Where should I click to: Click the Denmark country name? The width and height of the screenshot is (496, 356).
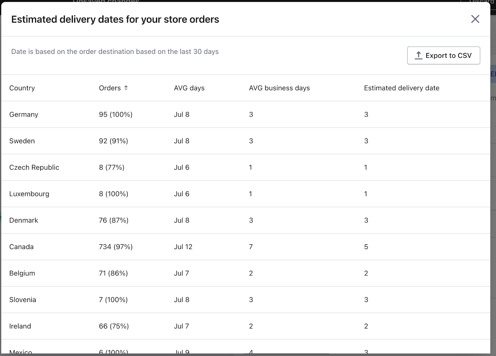[24, 220]
